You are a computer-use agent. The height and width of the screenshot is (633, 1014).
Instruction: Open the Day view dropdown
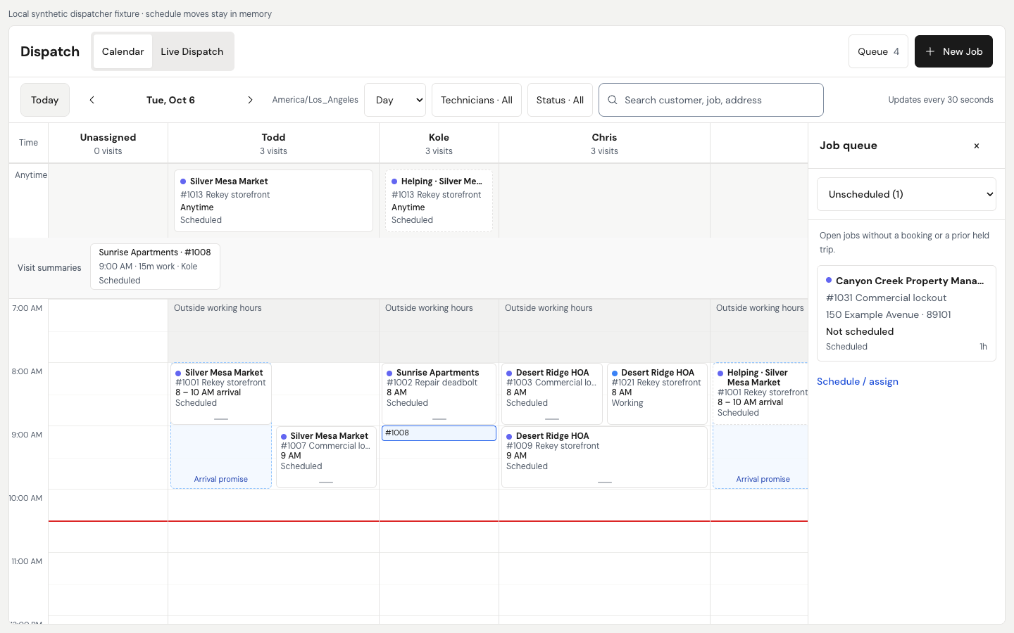click(x=395, y=100)
